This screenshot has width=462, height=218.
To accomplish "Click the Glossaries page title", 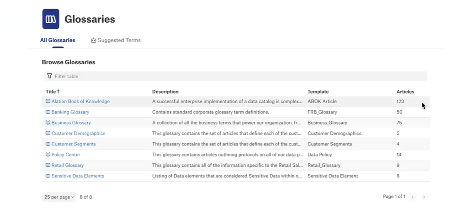I will tap(90, 19).
